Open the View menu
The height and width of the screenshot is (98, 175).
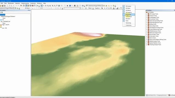click(5, 3)
